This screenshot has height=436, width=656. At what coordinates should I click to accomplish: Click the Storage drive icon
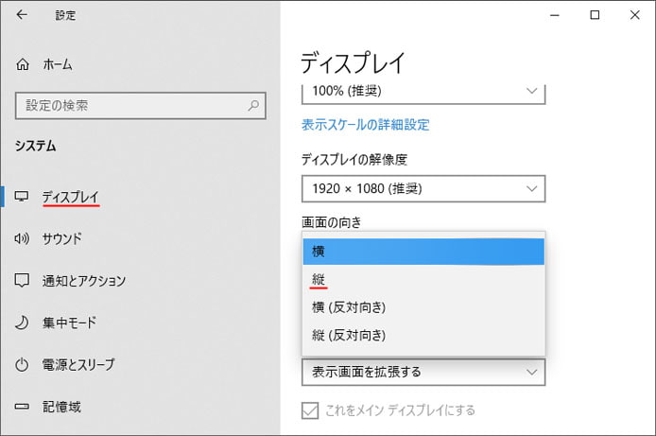(x=22, y=407)
